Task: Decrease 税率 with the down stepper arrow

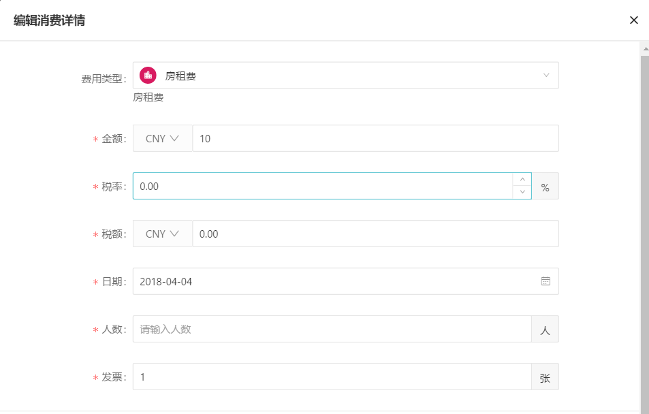Action: pyautogui.click(x=522, y=192)
